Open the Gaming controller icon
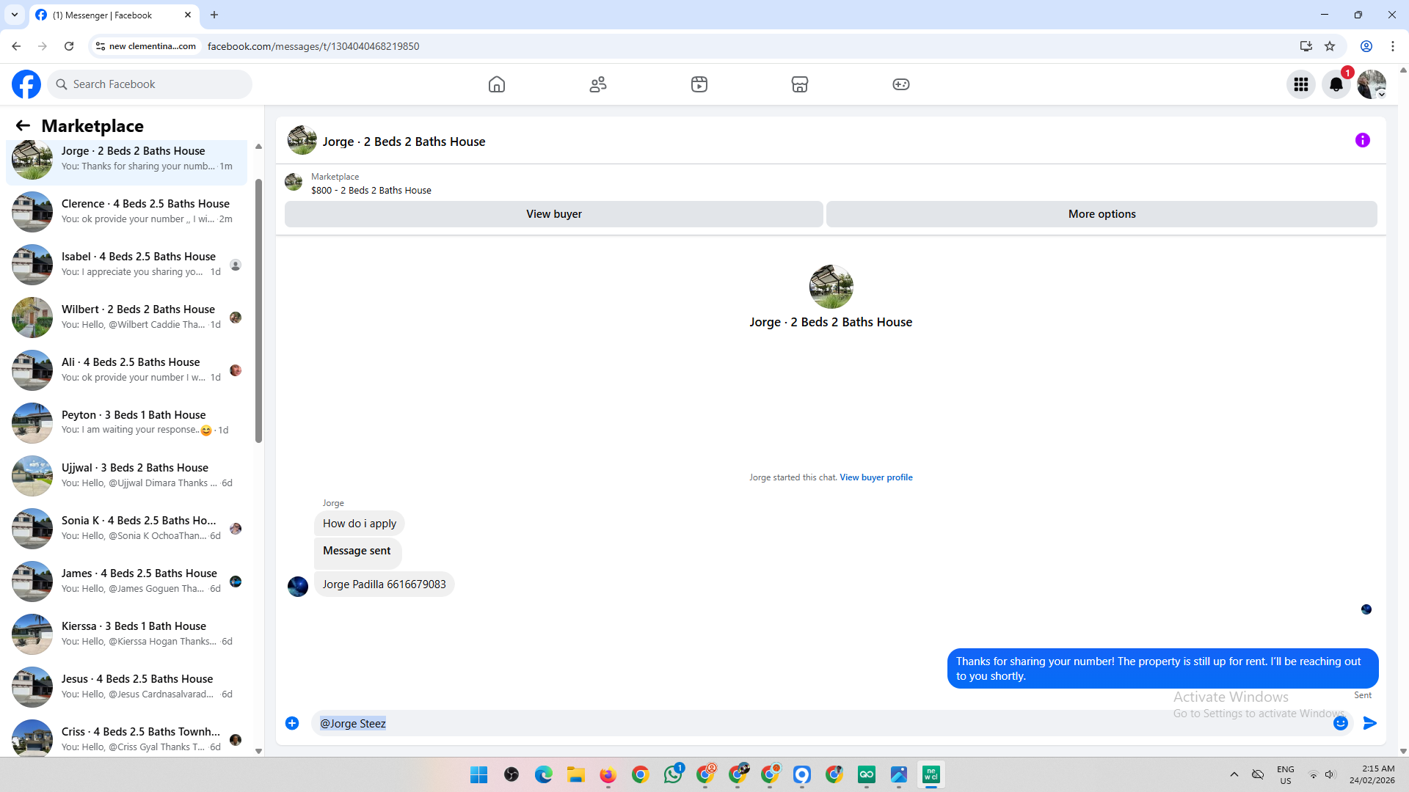This screenshot has width=1409, height=792. 901,84
